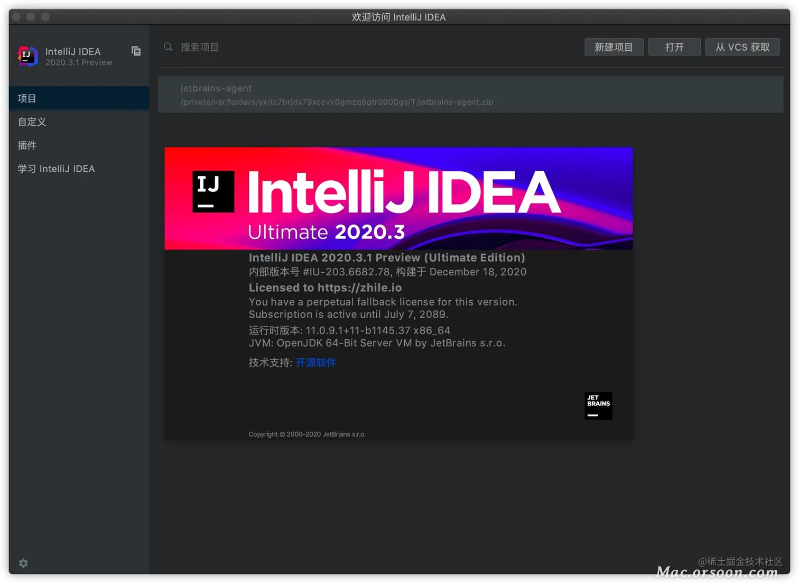Click the 打开 button
The height and width of the screenshot is (583, 799).
(674, 47)
